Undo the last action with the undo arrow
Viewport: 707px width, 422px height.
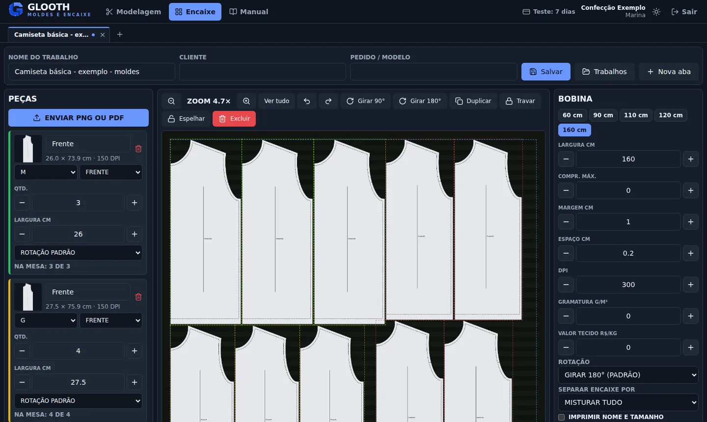[307, 101]
